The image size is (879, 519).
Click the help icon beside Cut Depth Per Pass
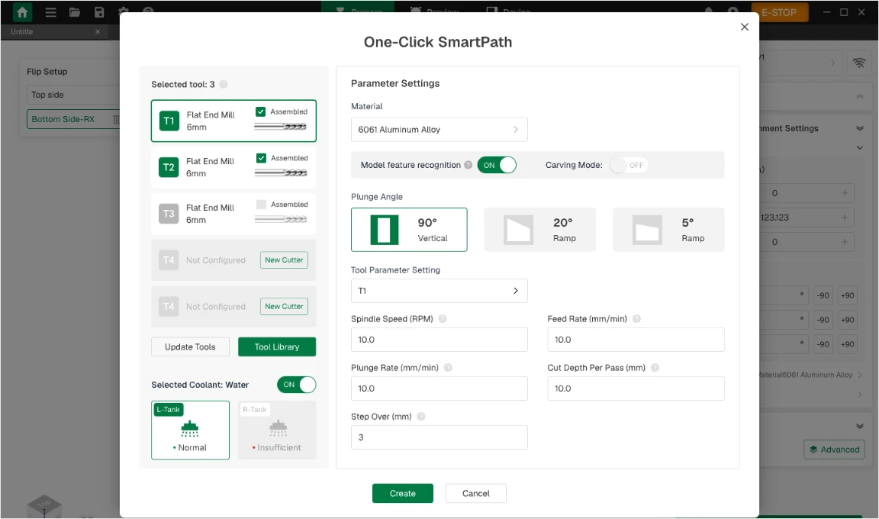point(655,368)
